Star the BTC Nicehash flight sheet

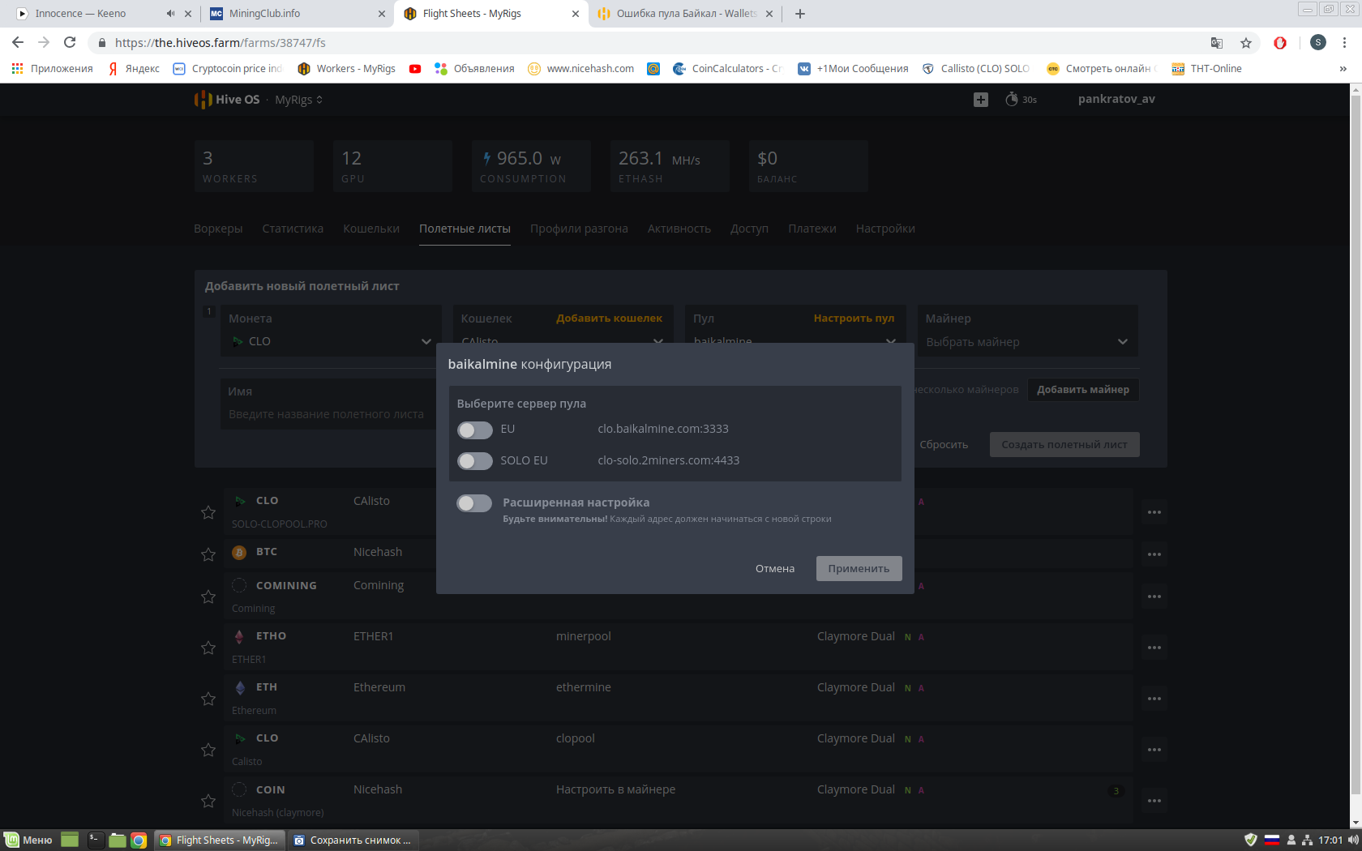pyautogui.click(x=208, y=554)
